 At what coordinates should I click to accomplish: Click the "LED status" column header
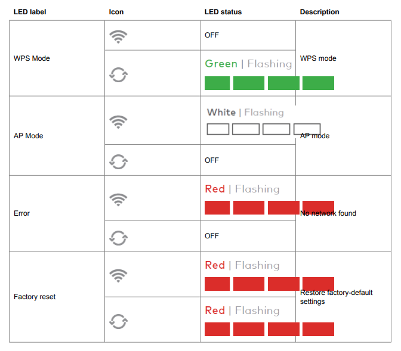point(223,12)
